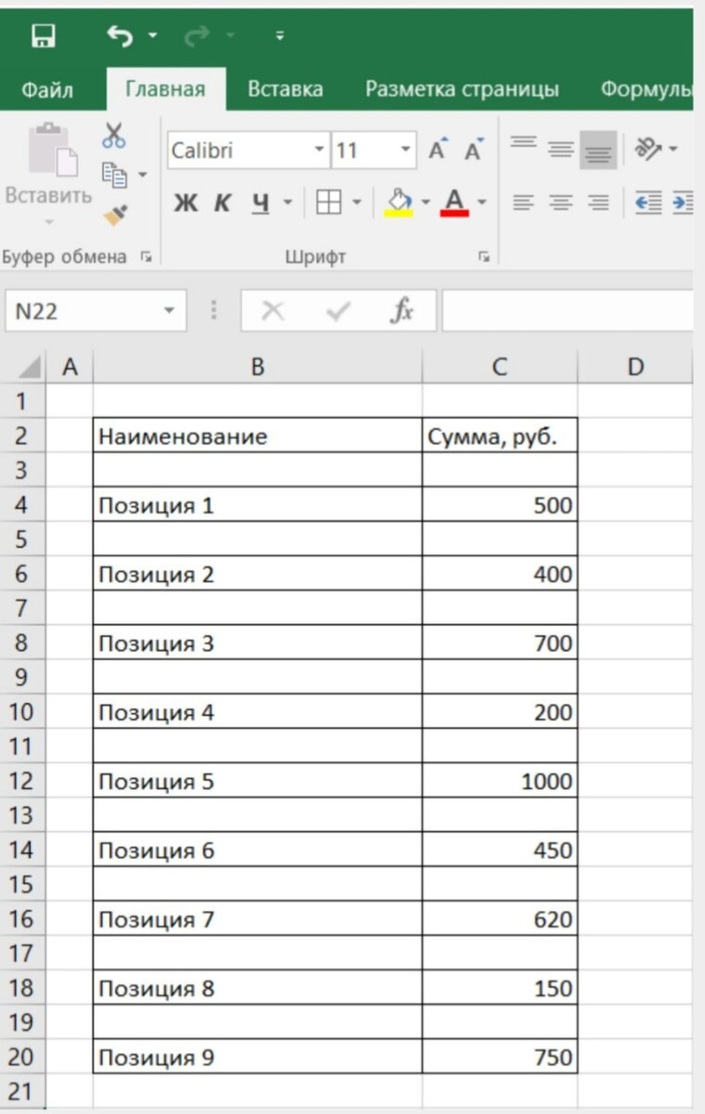Click the Undo arrow icon
Image resolution: width=705 pixels, height=1114 pixels.
point(120,36)
